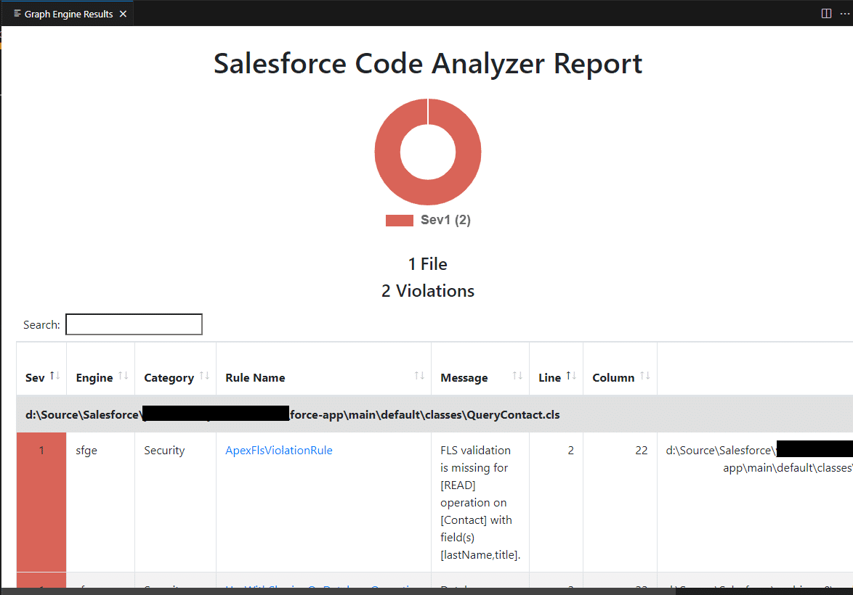Viewport: 853px width, 595px height.
Task: Click the sort icon beside the Column header
Action: click(646, 377)
